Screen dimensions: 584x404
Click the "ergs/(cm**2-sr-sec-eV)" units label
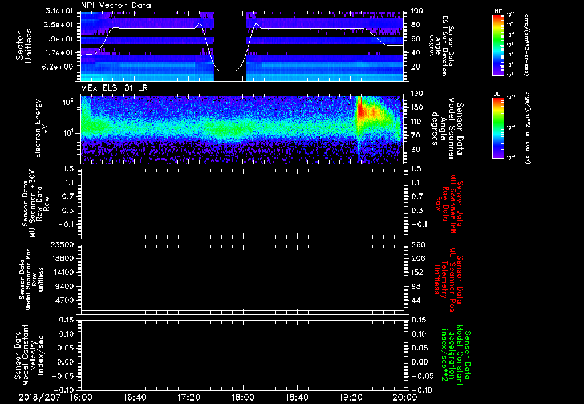click(x=528, y=128)
